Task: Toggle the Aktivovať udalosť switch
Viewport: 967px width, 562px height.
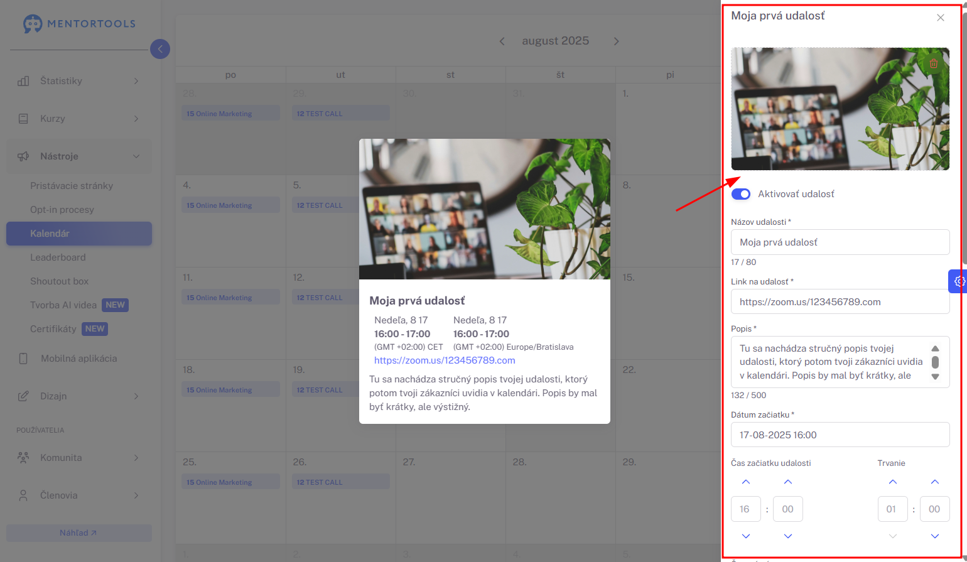Action: pos(741,194)
